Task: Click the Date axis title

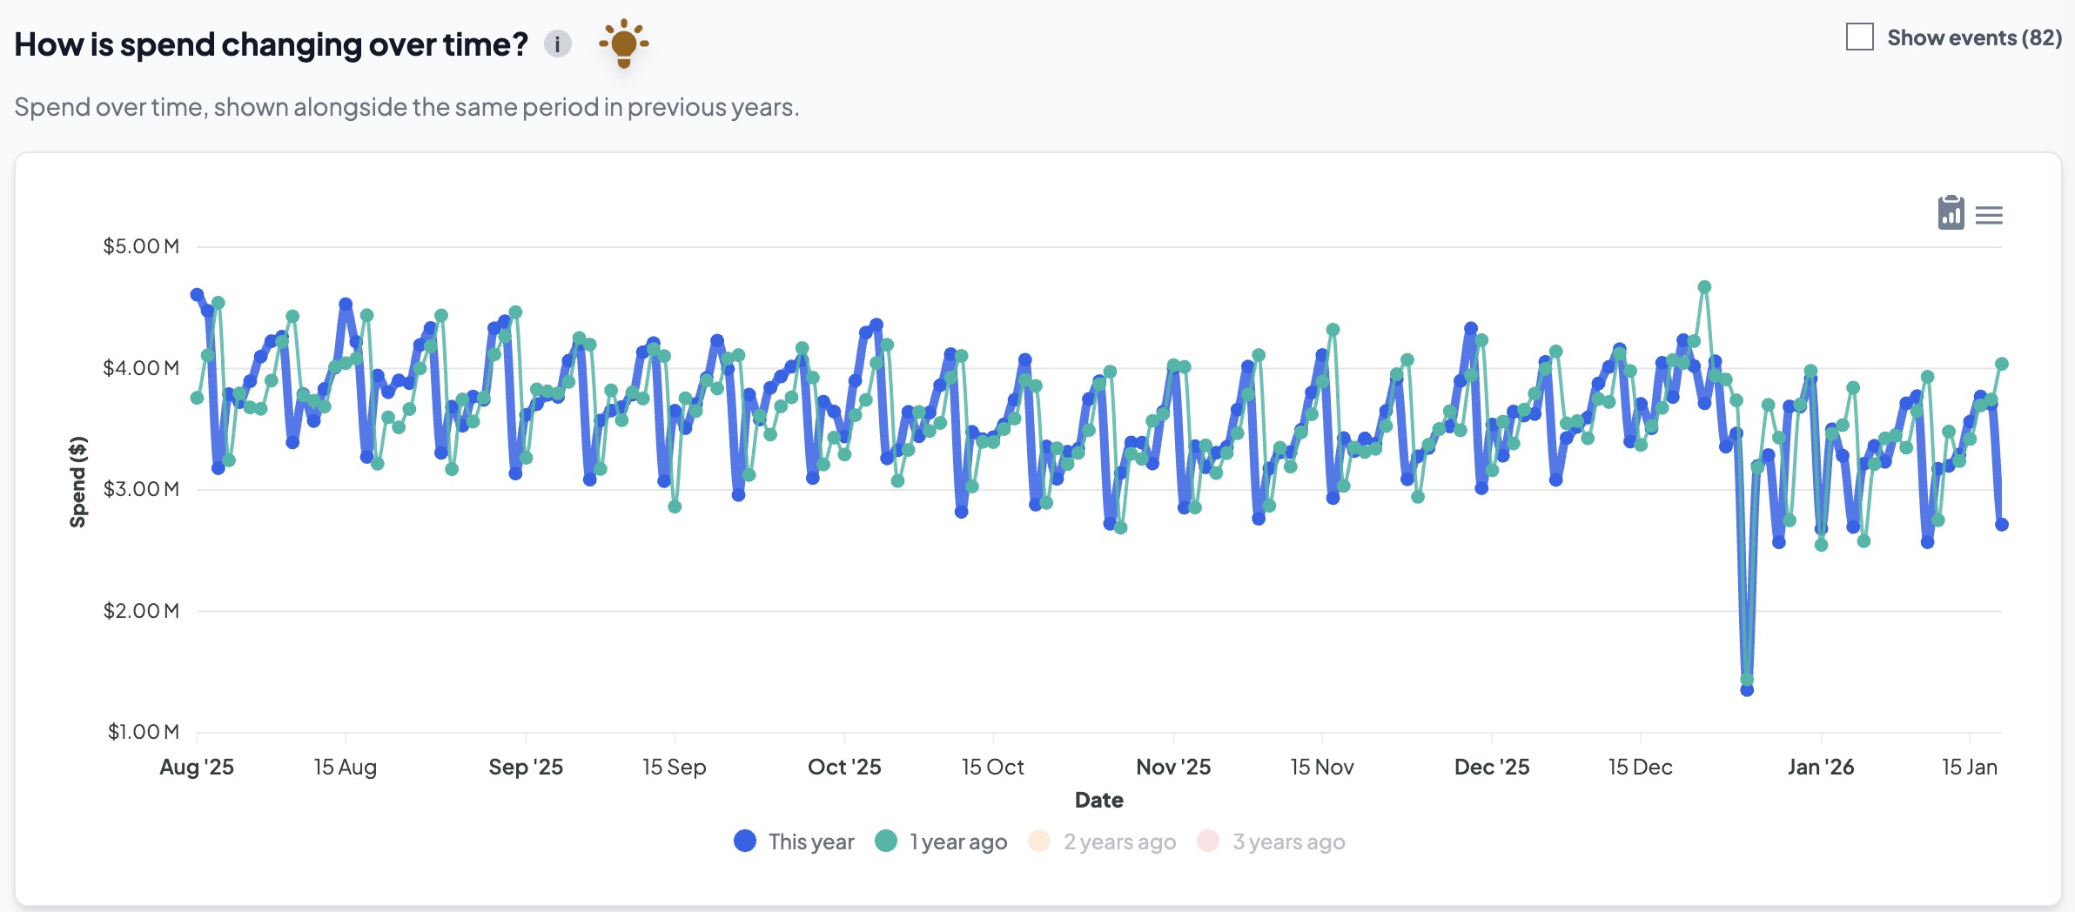Action: point(1098,800)
